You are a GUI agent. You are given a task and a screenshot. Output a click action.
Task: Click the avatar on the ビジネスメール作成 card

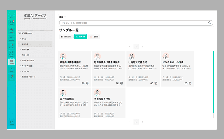pos(166,56)
